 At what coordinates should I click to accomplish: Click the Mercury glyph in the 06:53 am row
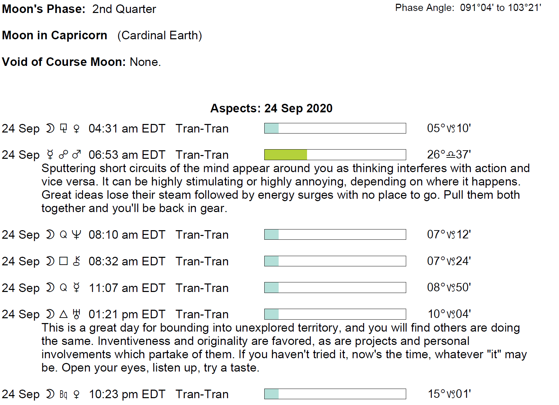(x=50, y=155)
